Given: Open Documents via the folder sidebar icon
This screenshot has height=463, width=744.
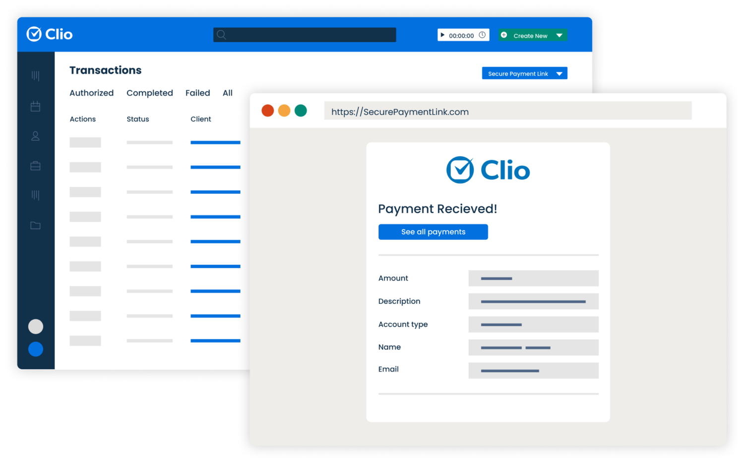Looking at the screenshot, I should 35,225.
